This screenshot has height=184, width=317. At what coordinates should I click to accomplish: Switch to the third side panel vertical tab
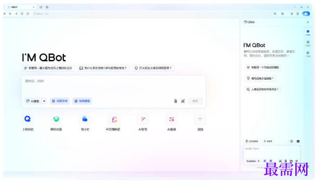pos(308,54)
